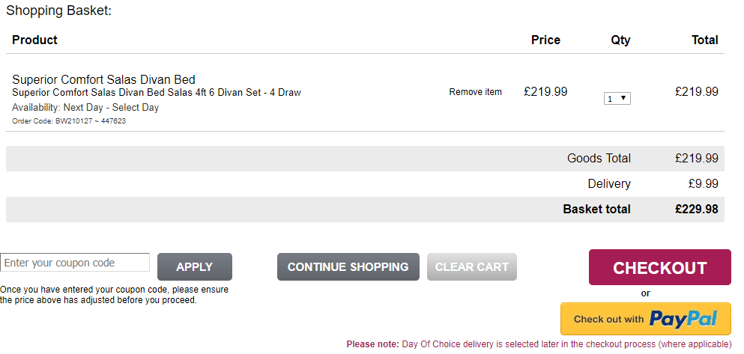
Task: Click the Goods Total label
Action: click(x=599, y=158)
